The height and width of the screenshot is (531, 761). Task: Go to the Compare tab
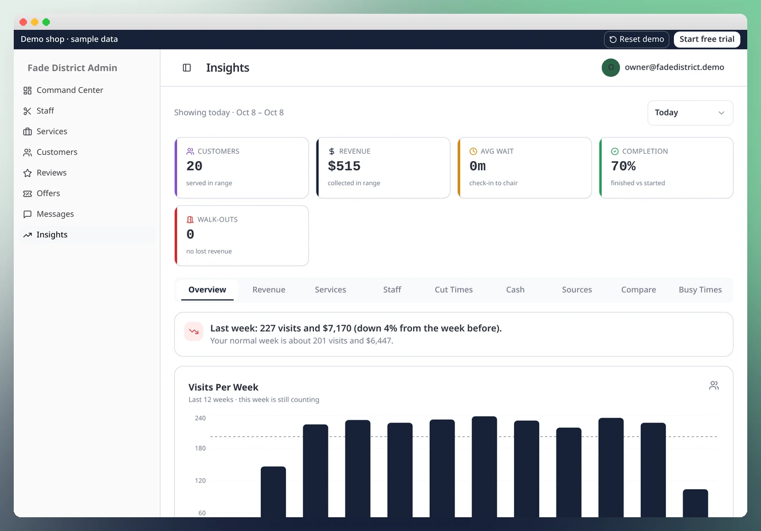pos(638,290)
